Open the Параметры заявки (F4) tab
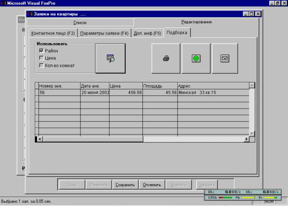The image size is (288, 206). tap(104, 33)
